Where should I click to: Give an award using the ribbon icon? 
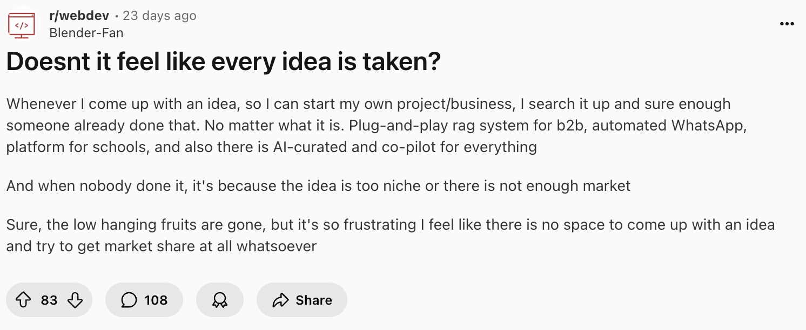[x=220, y=300]
